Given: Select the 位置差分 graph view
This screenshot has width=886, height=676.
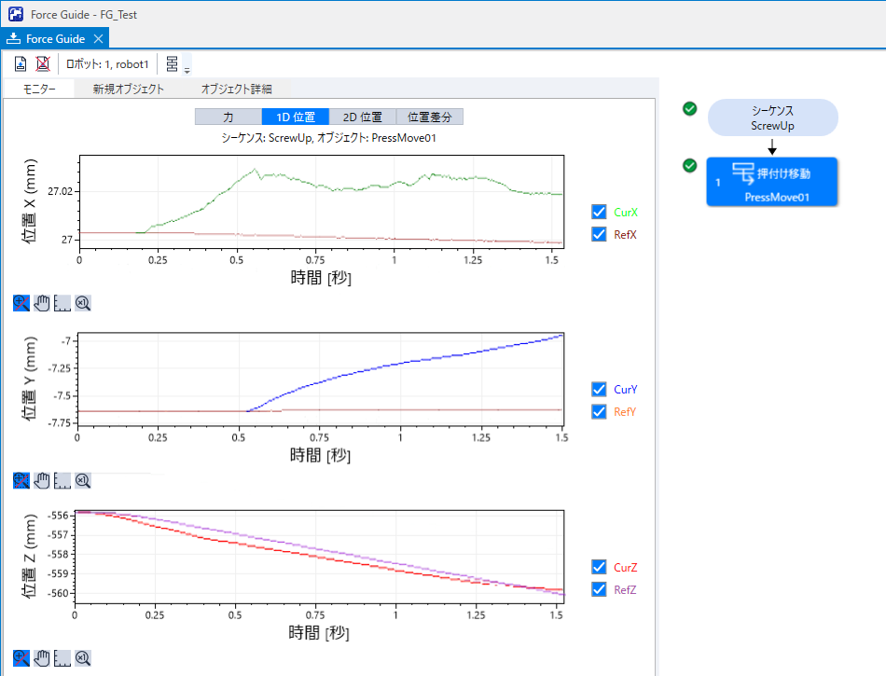Looking at the screenshot, I should [429, 117].
